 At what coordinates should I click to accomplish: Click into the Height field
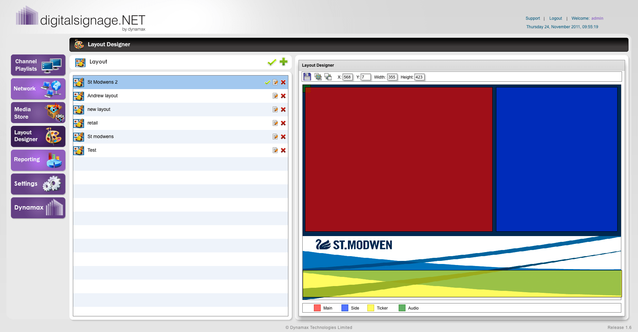tap(419, 77)
